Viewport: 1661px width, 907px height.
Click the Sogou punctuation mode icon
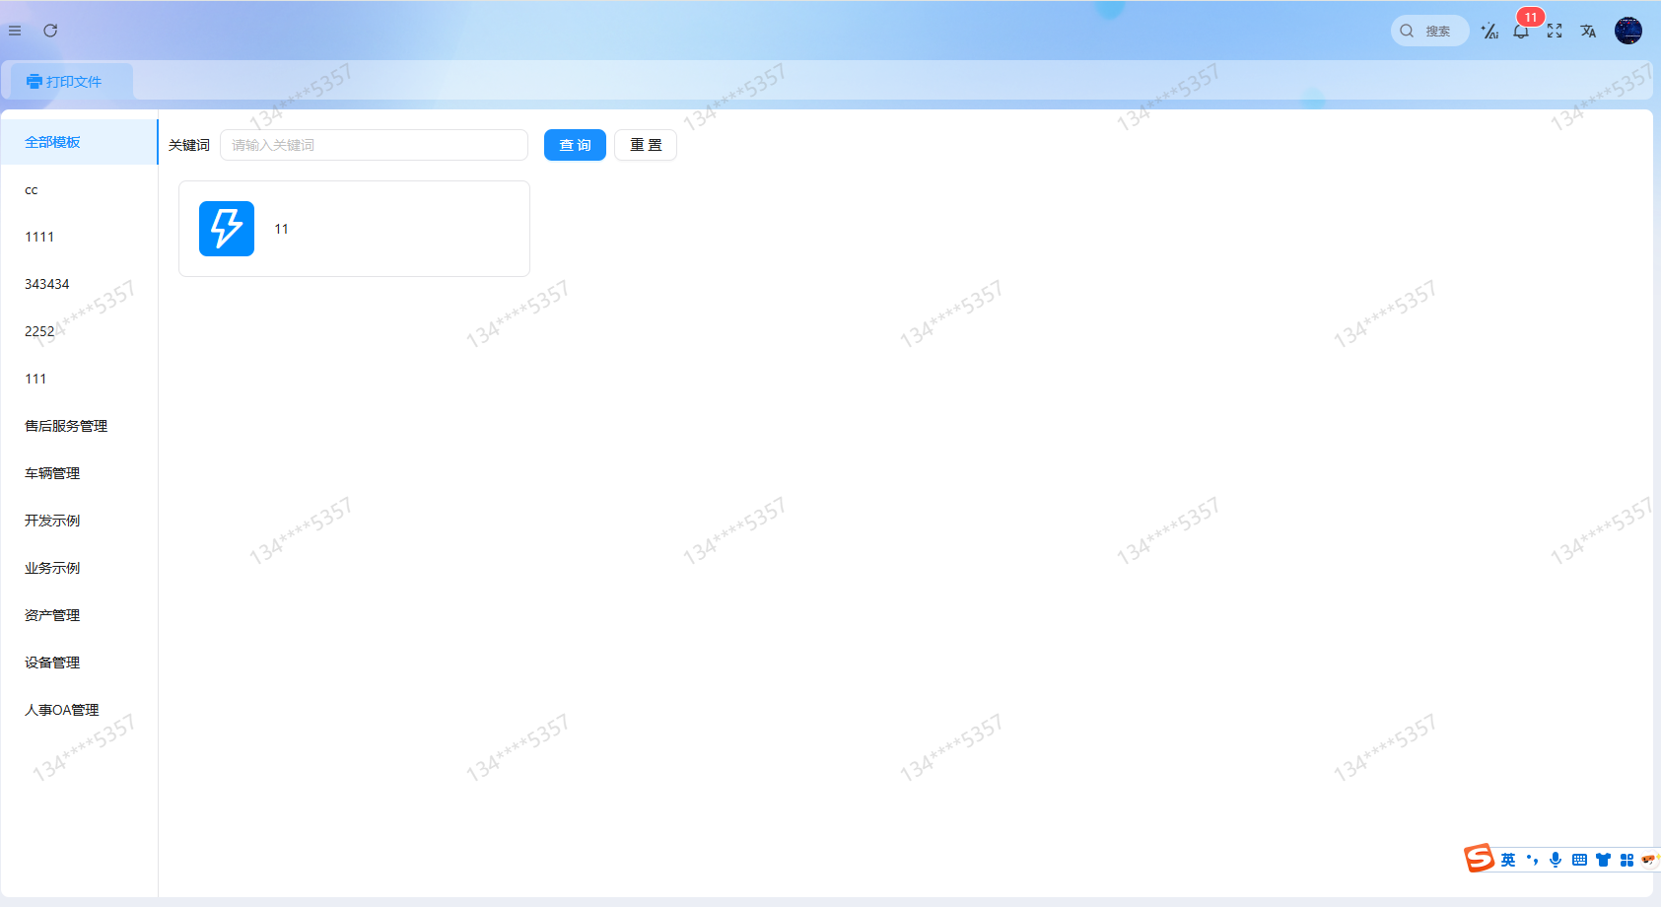point(1532,860)
